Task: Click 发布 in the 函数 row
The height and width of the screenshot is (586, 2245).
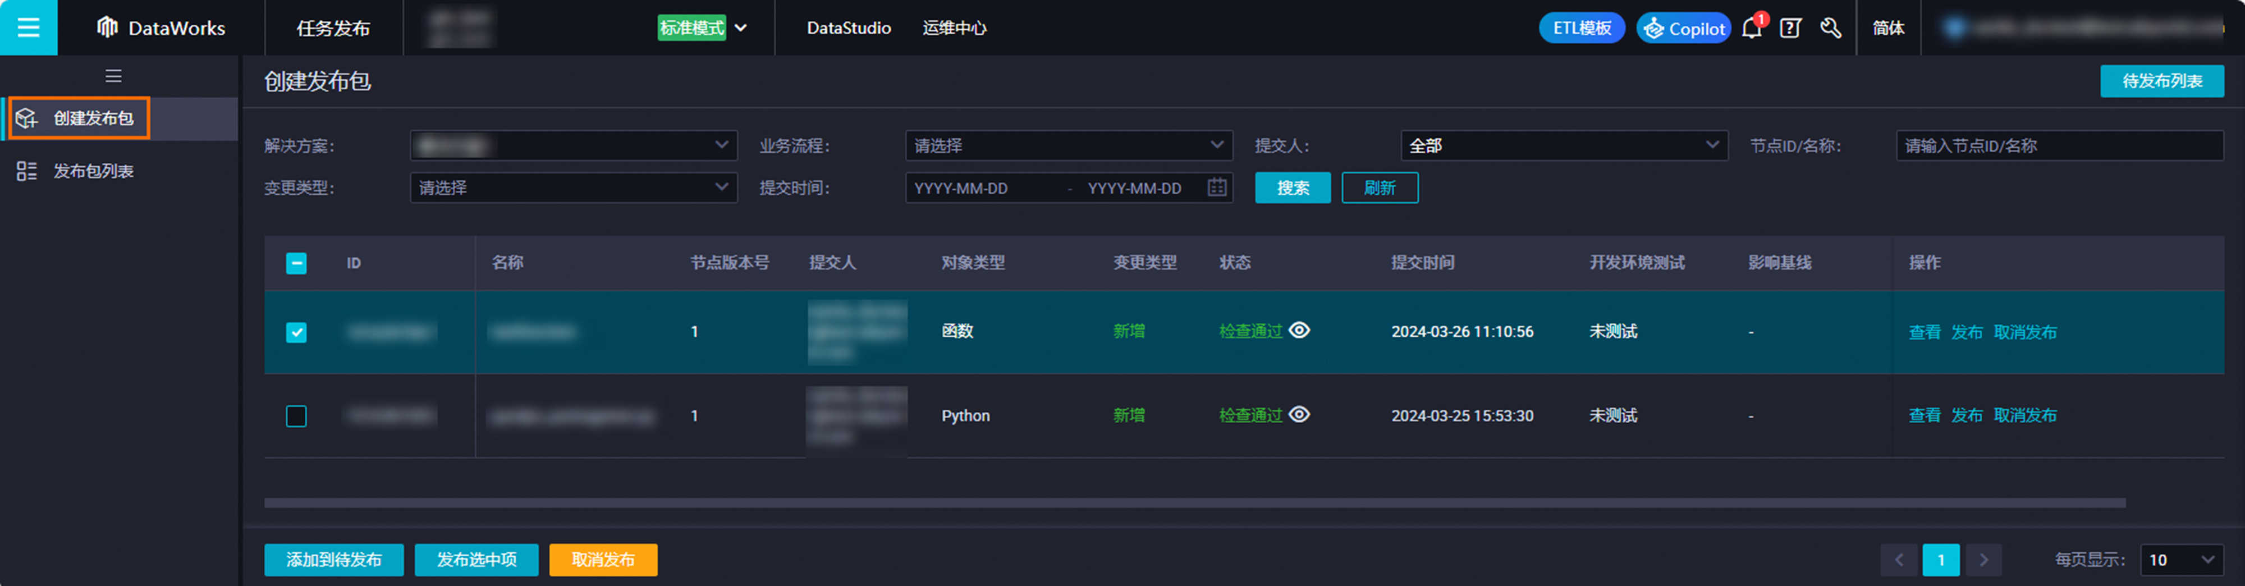Action: tap(1966, 332)
